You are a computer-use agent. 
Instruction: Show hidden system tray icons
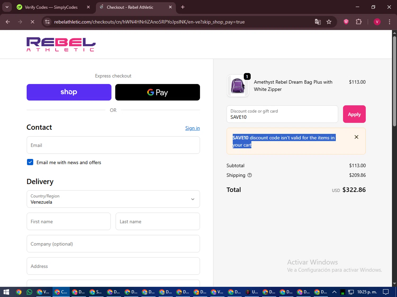[334, 292]
